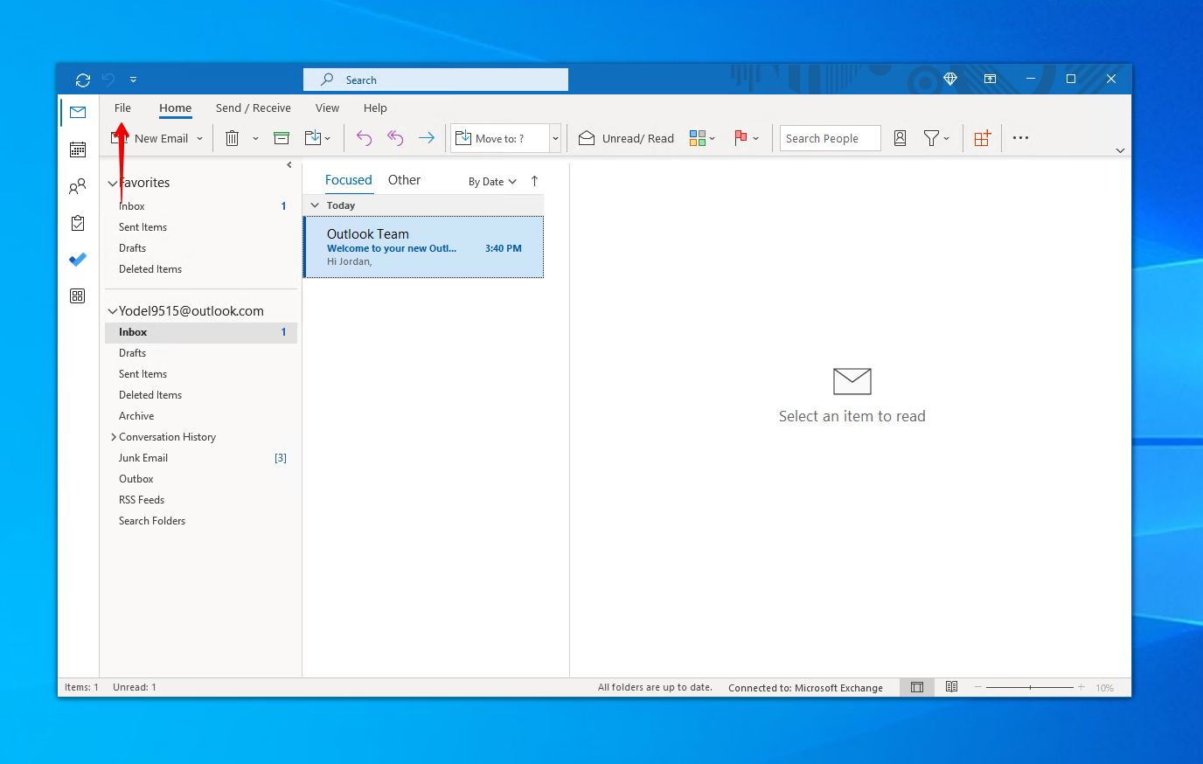The height and width of the screenshot is (764, 1203).
Task: Reverse sort order with the up arrow
Action: pos(534,181)
